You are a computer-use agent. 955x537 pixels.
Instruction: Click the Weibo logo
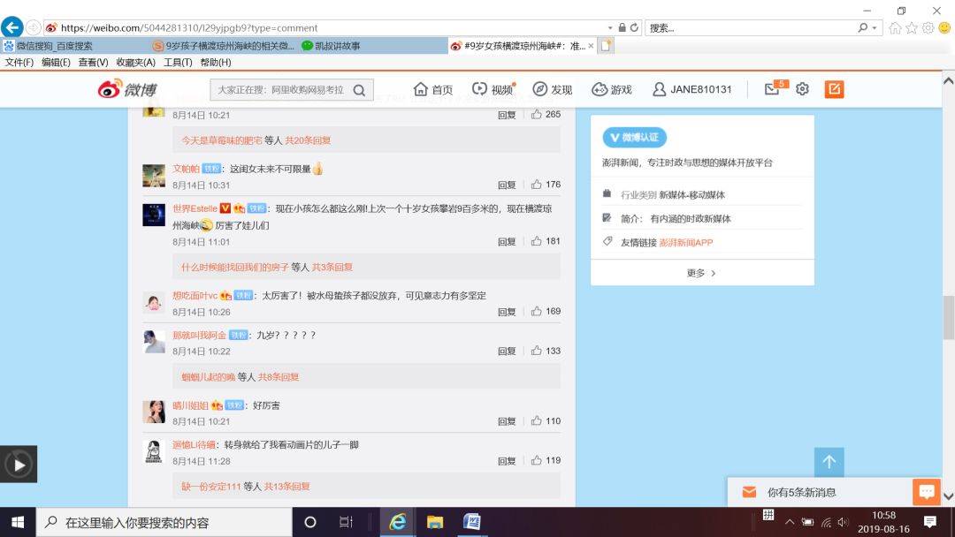click(x=127, y=89)
